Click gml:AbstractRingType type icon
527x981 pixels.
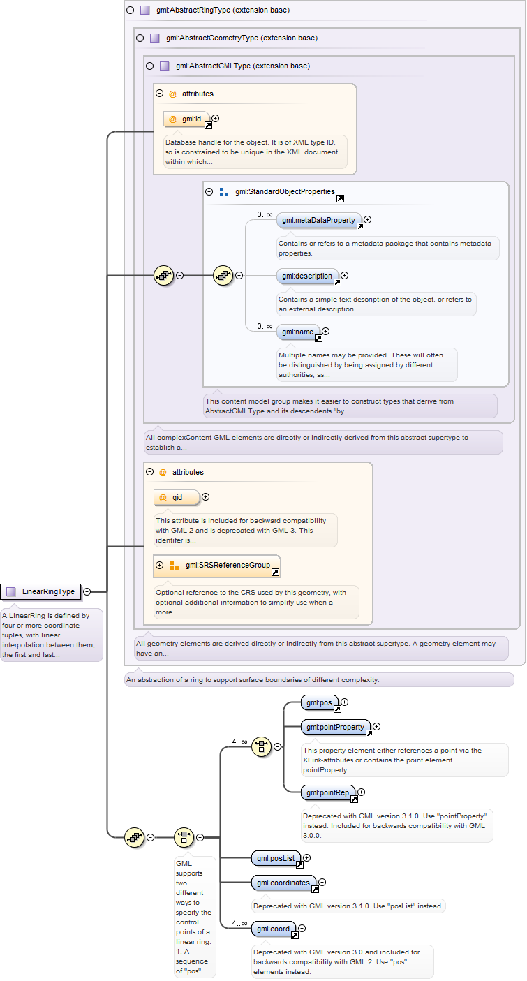[145, 10]
